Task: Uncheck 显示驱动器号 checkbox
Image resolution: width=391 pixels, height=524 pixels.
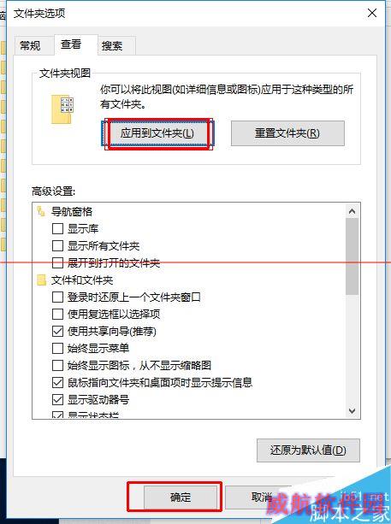Action: (57, 399)
